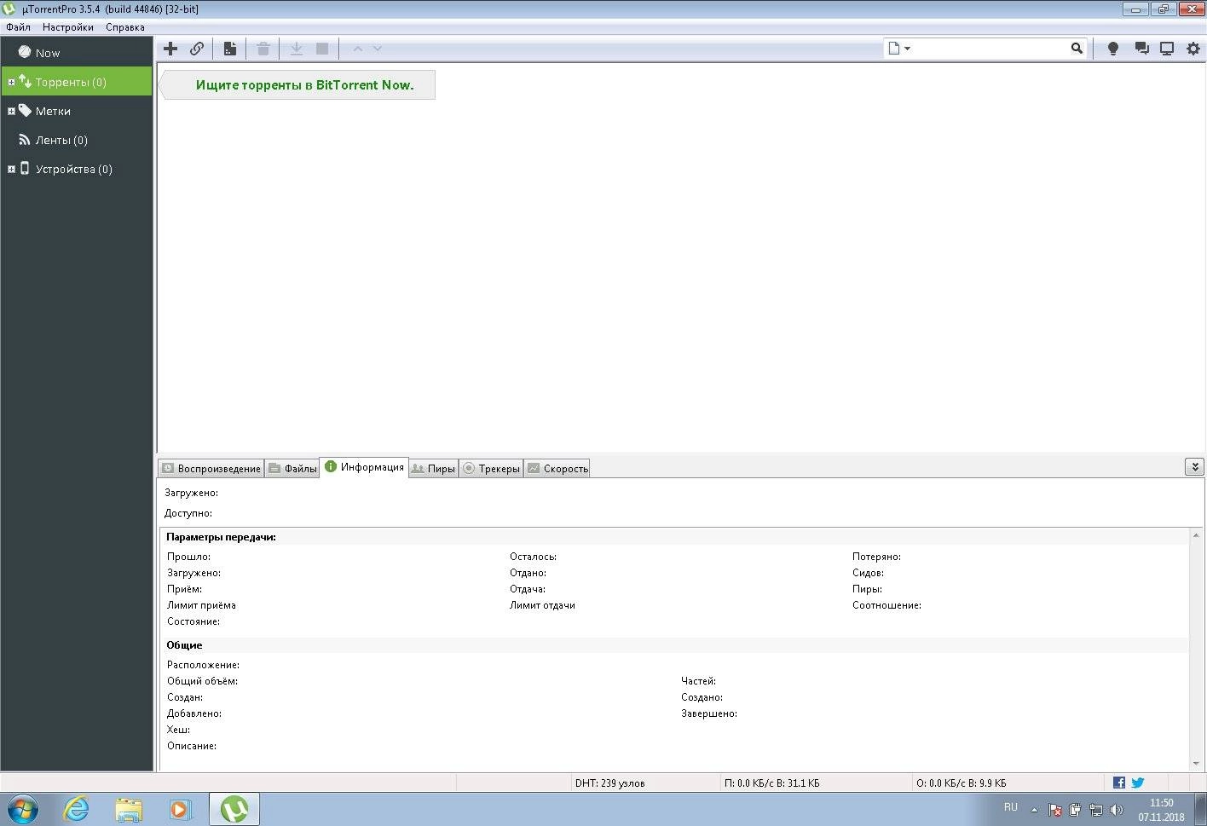
Task: Click the Remove torrent trash icon
Action: [263, 49]
